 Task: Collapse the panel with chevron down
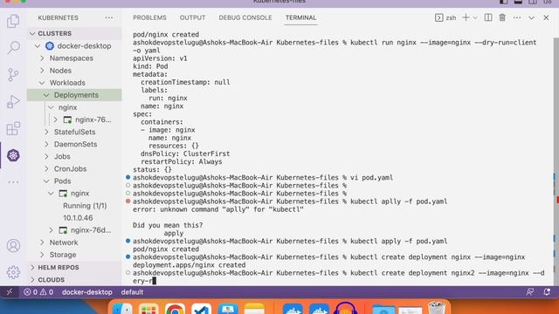coord(532,17)
